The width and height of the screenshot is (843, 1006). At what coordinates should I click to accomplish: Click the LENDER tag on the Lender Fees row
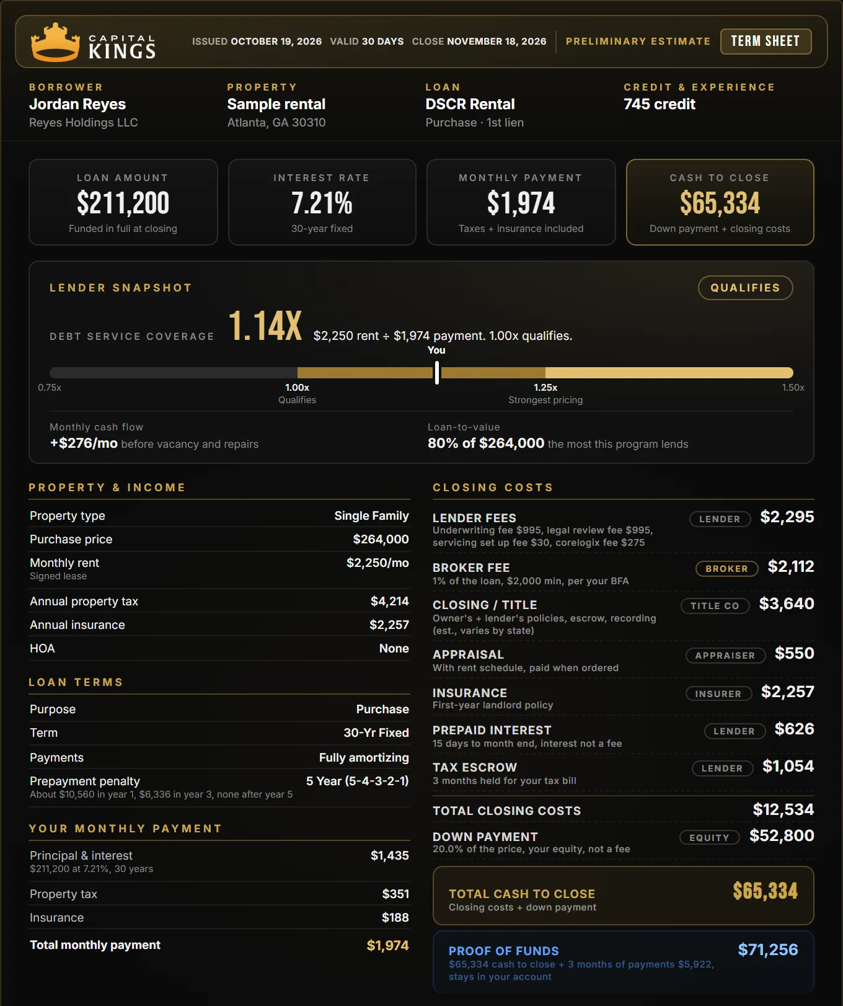click(x=720, y=519)
